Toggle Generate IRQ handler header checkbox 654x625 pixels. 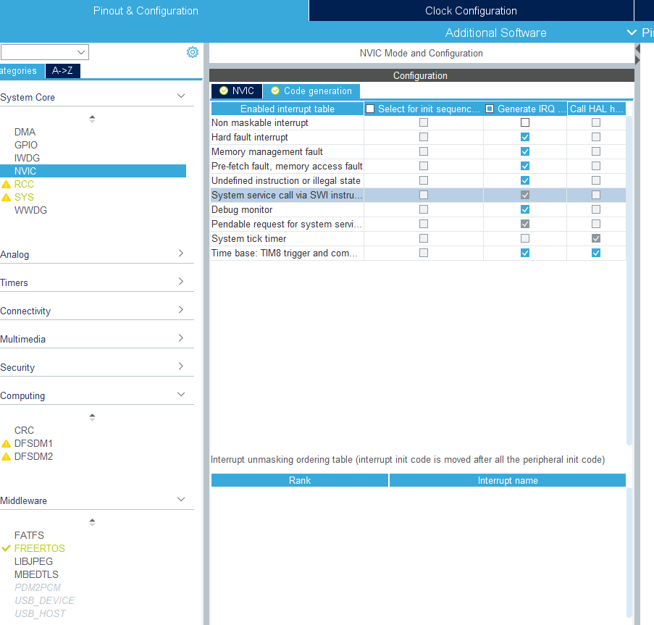(490, 109)
